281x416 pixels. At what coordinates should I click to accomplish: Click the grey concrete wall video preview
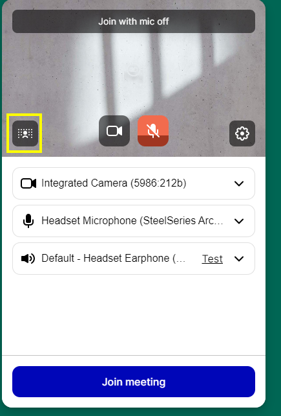(x=134, y=78)
